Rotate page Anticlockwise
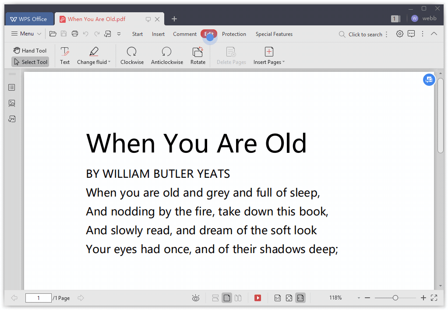 167,56
